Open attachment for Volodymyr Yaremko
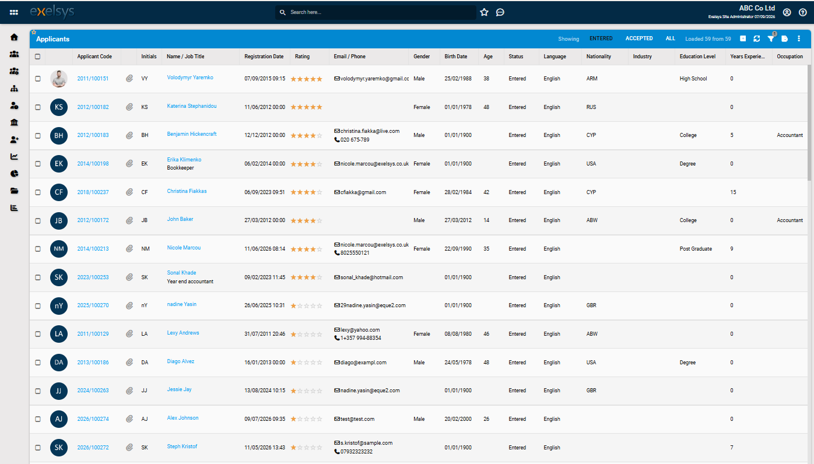The image size is (814, 464). click(129, 79)
